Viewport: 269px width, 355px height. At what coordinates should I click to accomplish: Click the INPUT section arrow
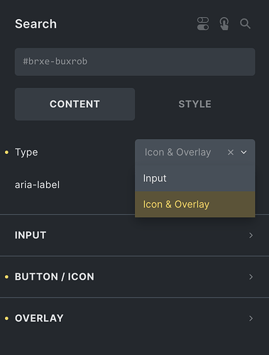point(251,235)
